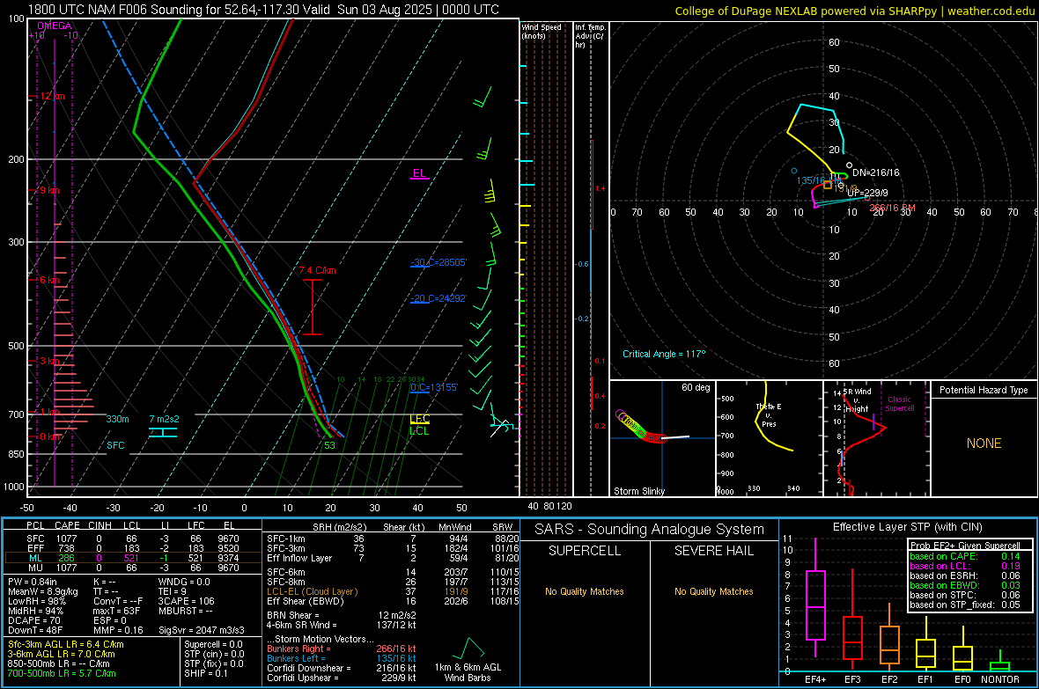The width and height of the screenshot is (1039, 689).
Task: Select the SR Wind v. Height inset label
Action: coord(857,400)
